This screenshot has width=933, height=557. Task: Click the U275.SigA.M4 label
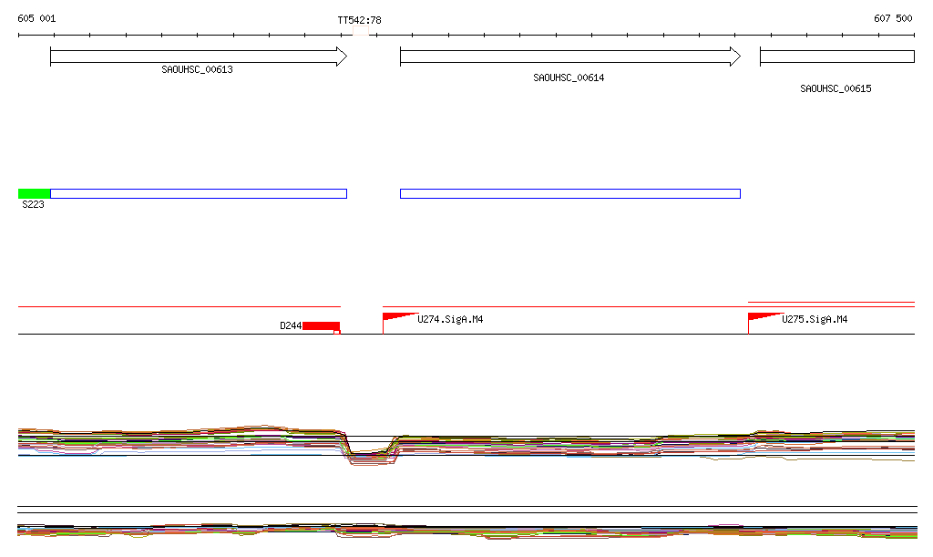(x=815, y=319)
